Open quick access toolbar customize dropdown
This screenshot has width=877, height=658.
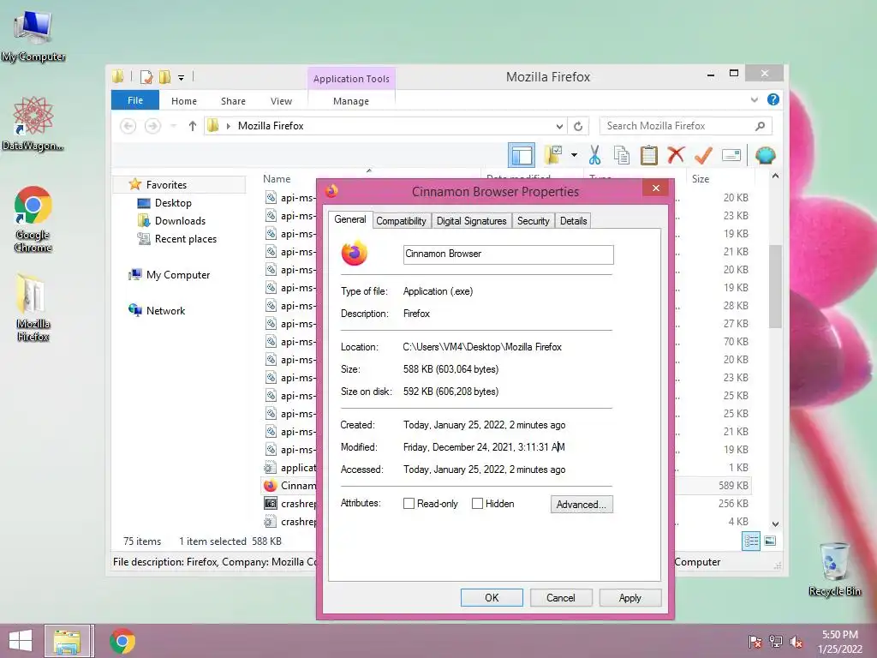pyautogui.click(x=182, y=78)
